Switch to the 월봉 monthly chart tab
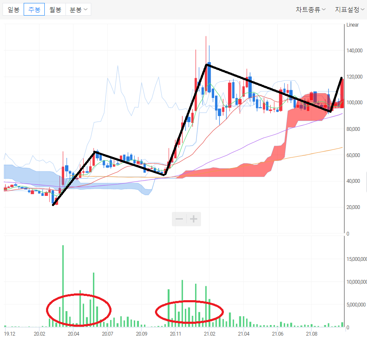367x339 pixels. [x=55, y=10]
